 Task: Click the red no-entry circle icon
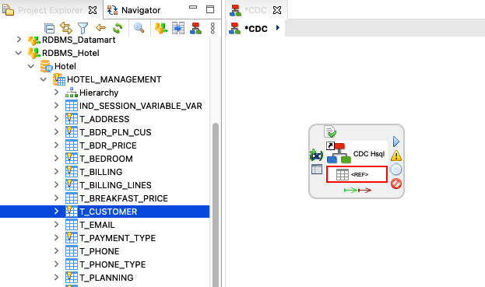[x=396, y=184]
